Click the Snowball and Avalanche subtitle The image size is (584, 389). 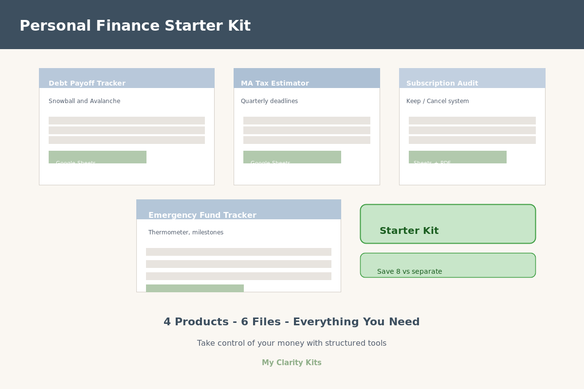(x=84, y=101)
